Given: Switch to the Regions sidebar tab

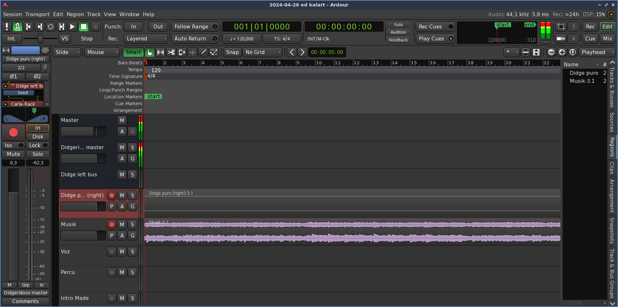Looking at the screenshot, I should tap(612, 147).
